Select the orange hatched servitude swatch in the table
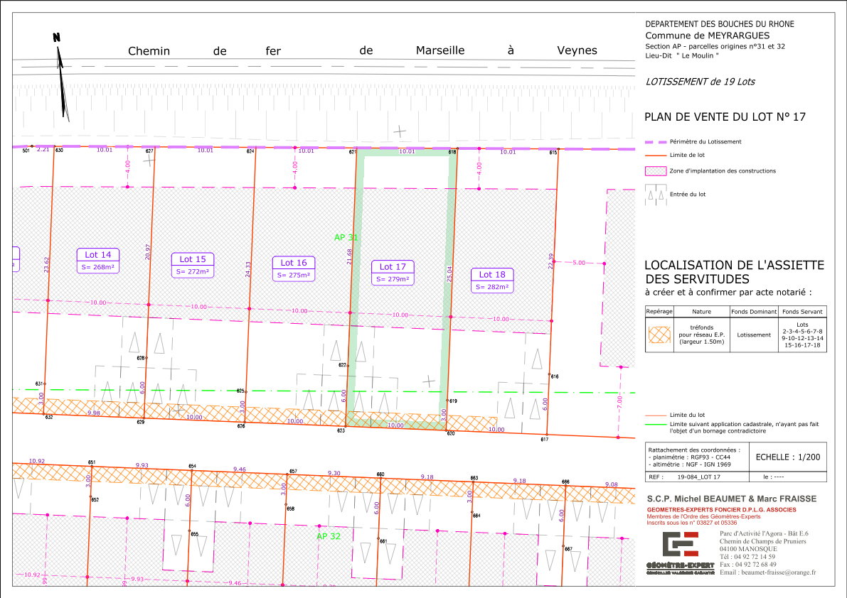The image size is (847, 598). pyautogui.click(x=659, y=335)
